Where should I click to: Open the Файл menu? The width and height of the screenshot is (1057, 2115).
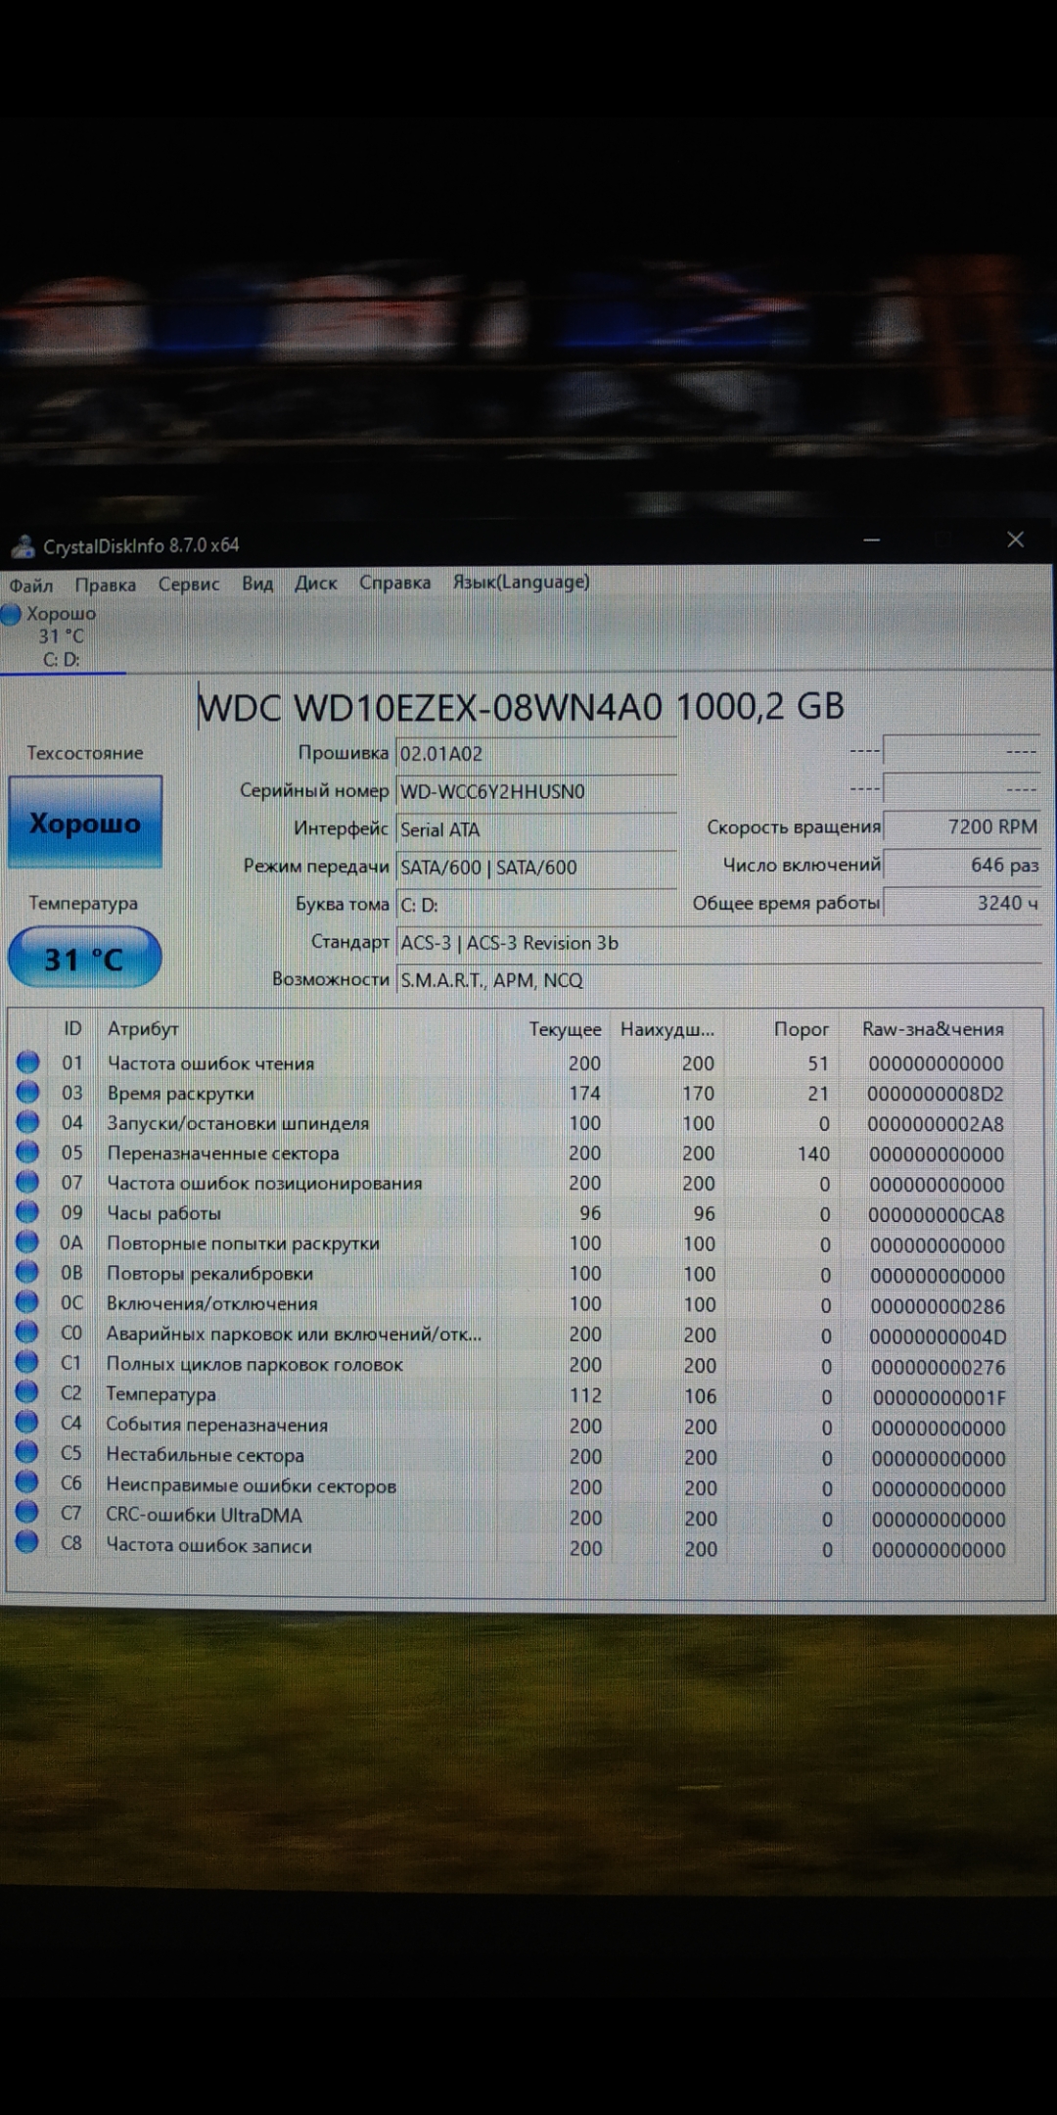coord(31,585)
